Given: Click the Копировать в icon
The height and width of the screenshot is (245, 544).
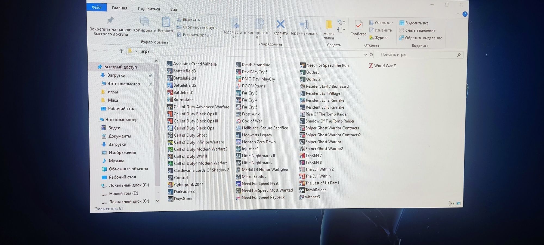Looking at the screenshot, I should [259, 24].
